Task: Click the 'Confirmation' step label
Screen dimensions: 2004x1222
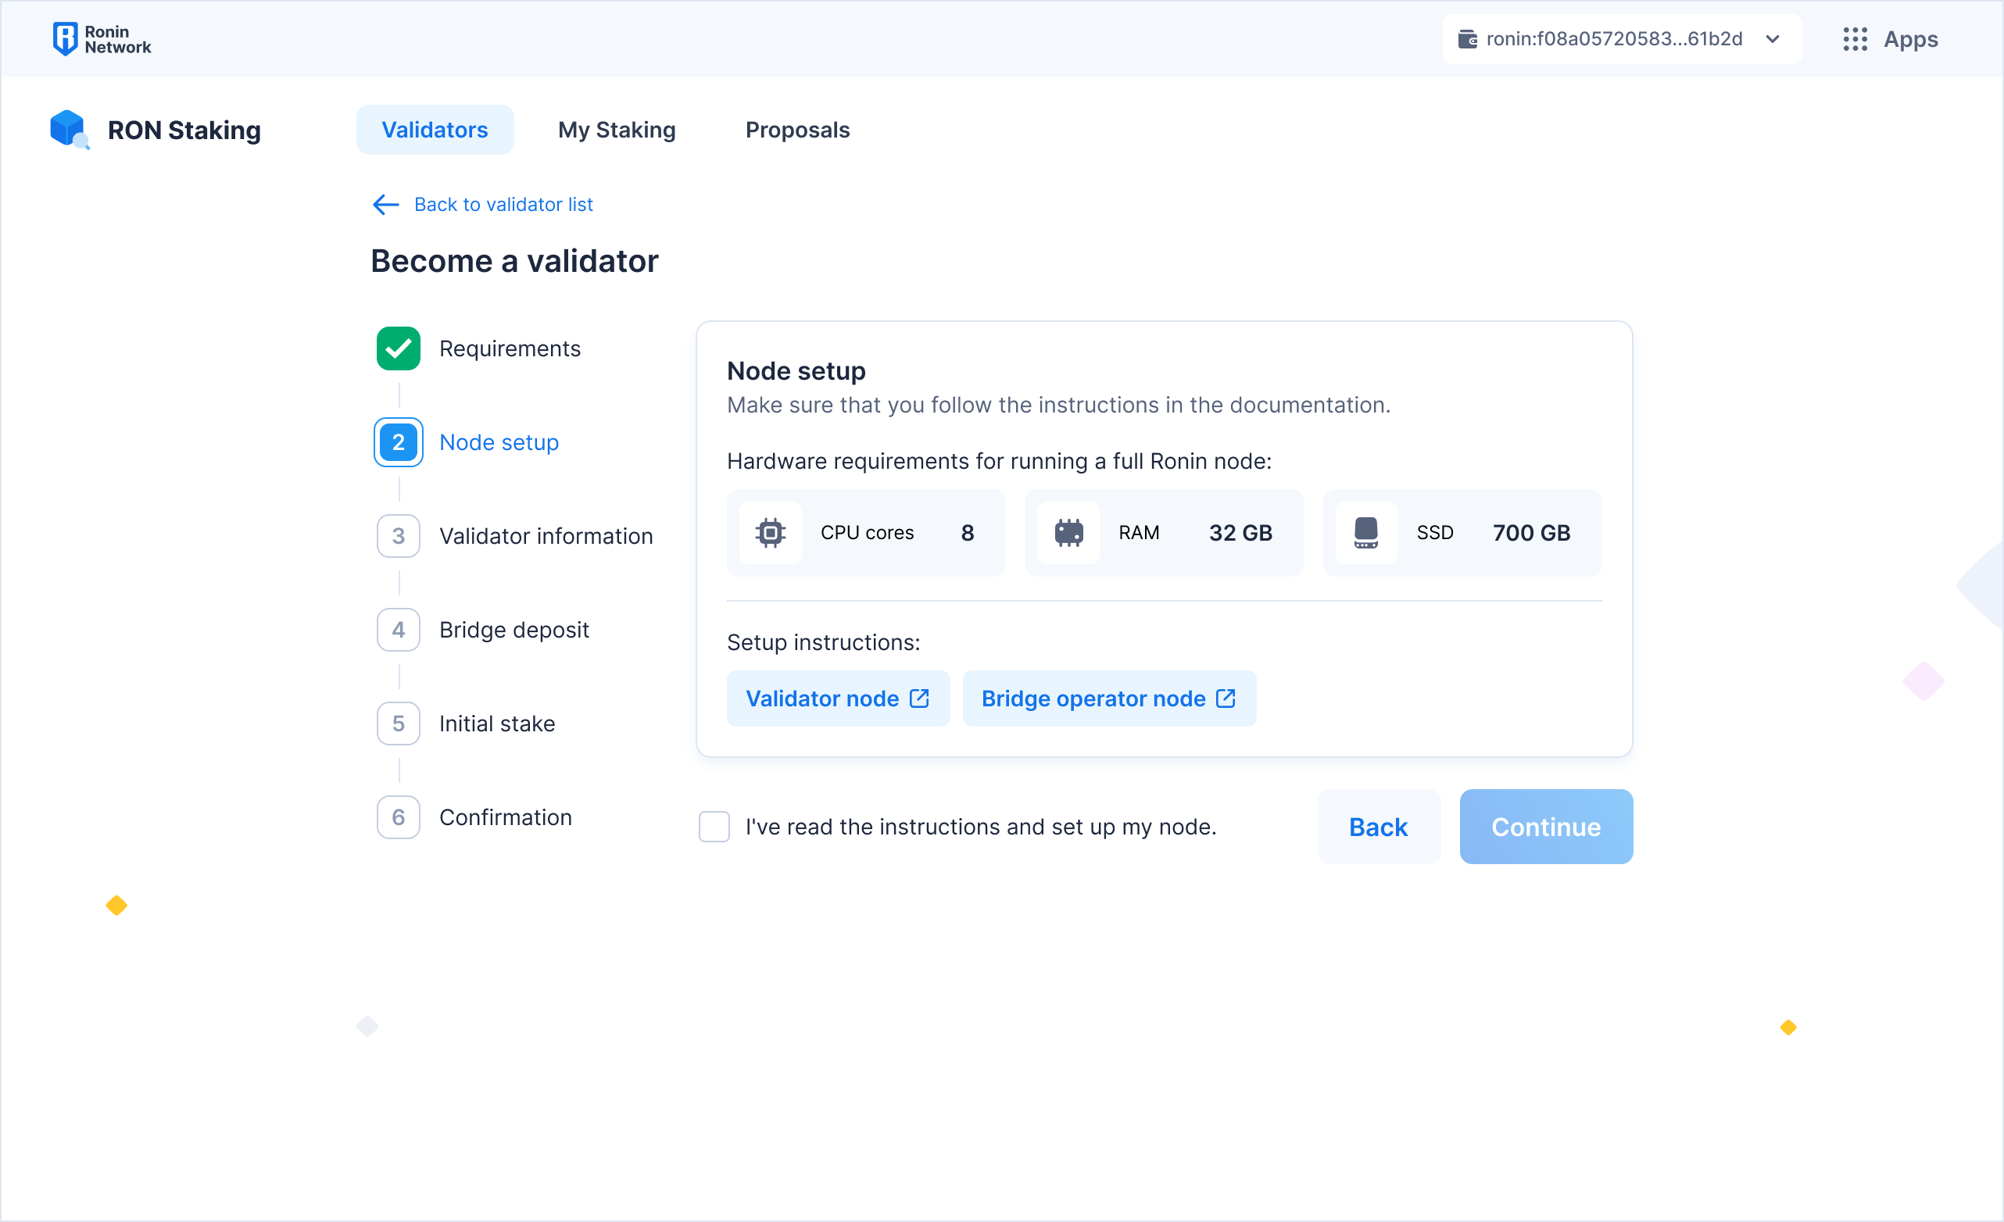Action: (506, 817)
